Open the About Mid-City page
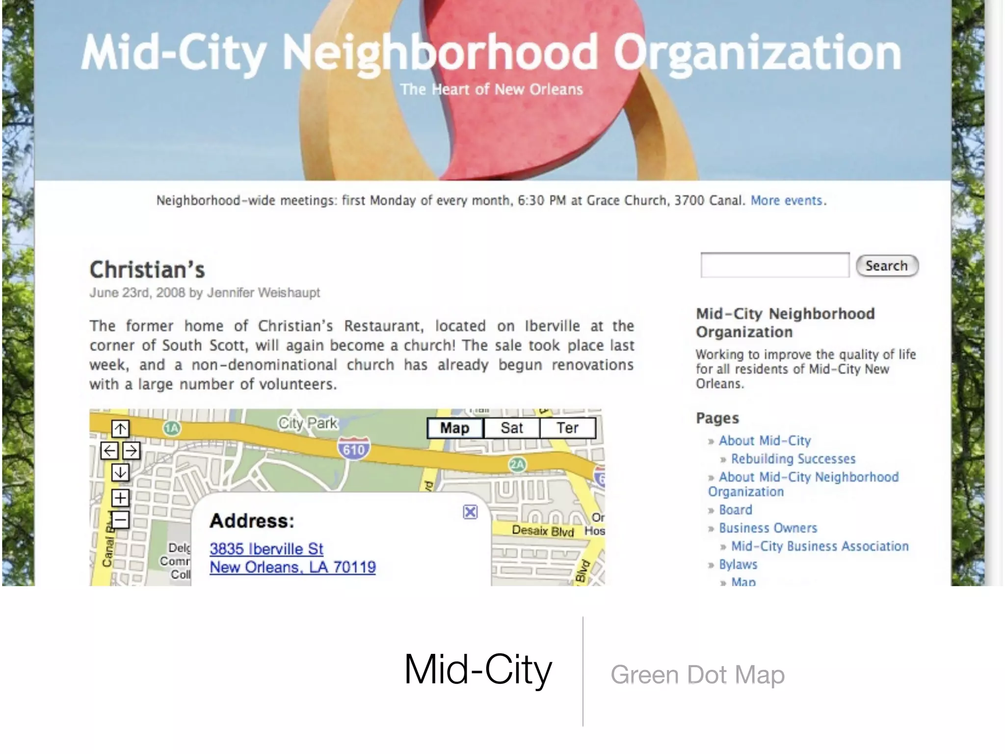1005x754 pixels. 765,441
